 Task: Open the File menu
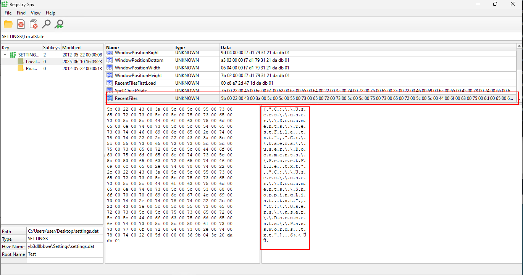tap(8, 13)
